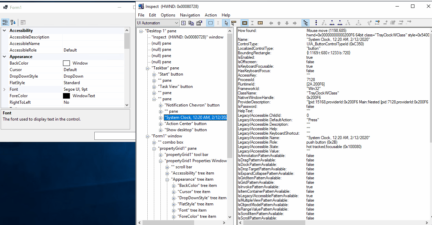432x225 pixels.
Task: Switch the property grid to Alphabetical sorting
Action: 13,22
